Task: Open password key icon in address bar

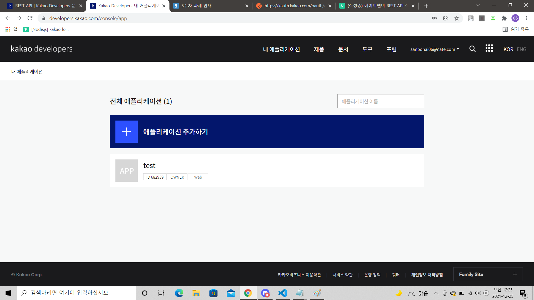Action: click(x=434, y=18)
